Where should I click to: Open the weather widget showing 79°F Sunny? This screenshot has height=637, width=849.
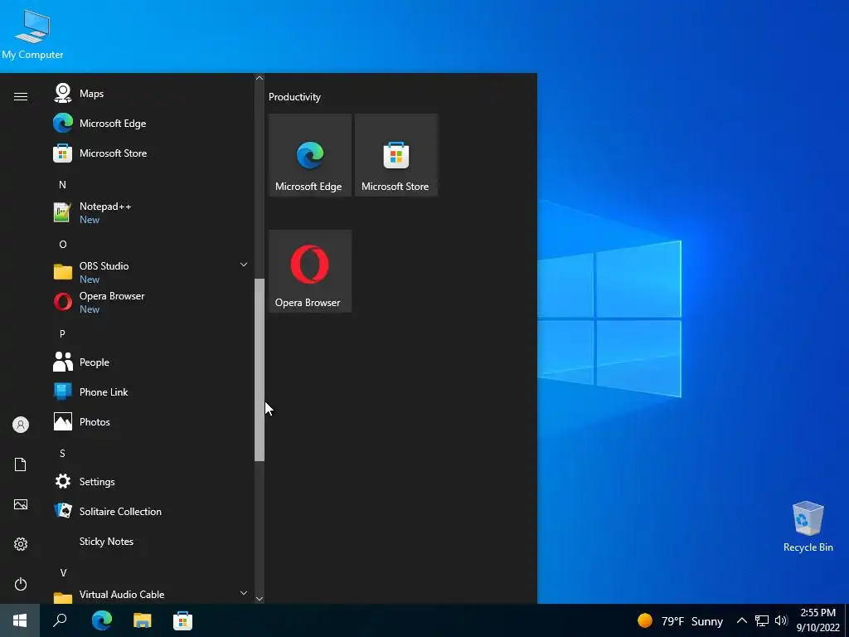[680, 620]
